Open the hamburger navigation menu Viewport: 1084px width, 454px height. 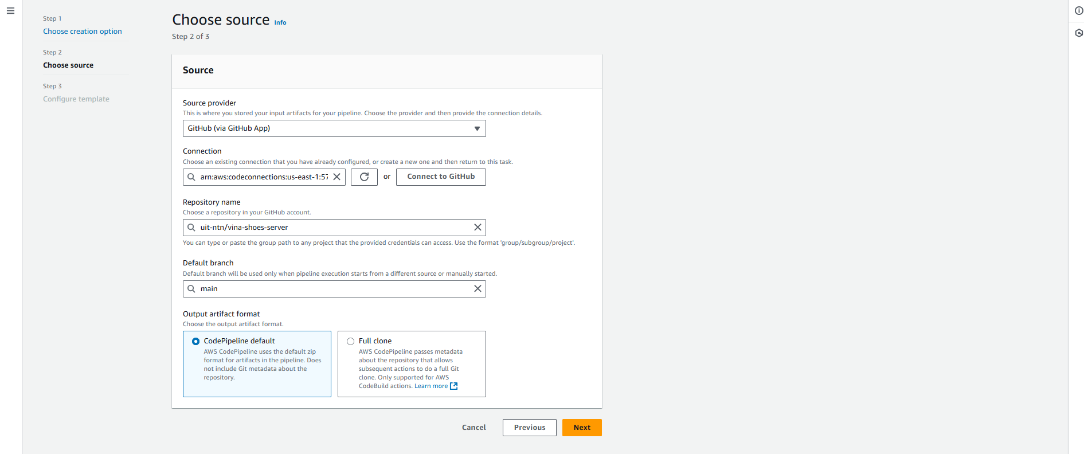point(10,11)
